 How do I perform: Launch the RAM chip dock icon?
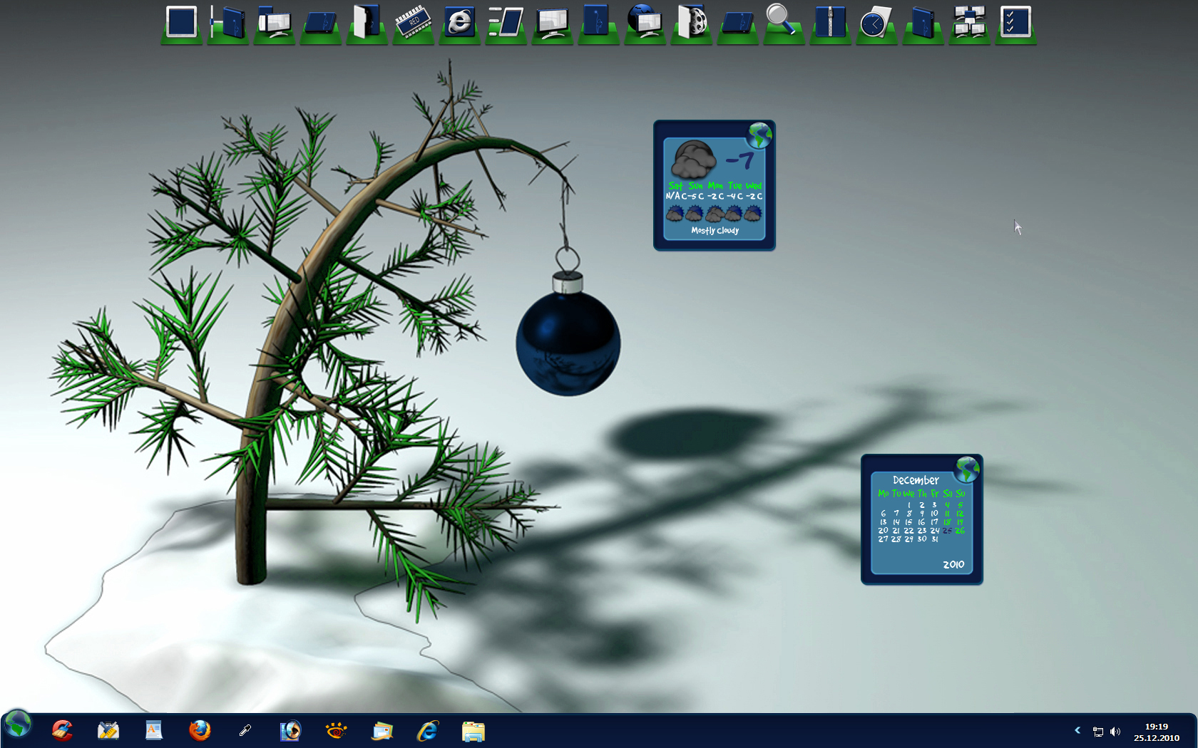coord(414,21)
